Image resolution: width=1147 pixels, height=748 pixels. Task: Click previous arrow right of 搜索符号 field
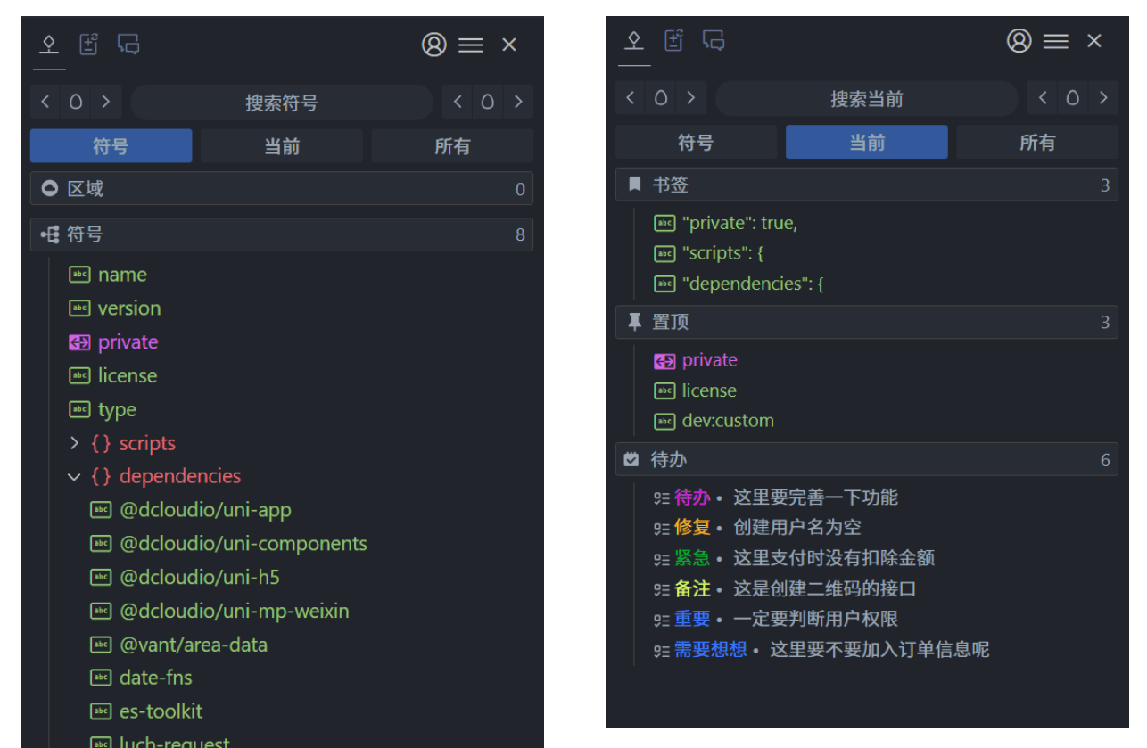click(x=458, y=102)
